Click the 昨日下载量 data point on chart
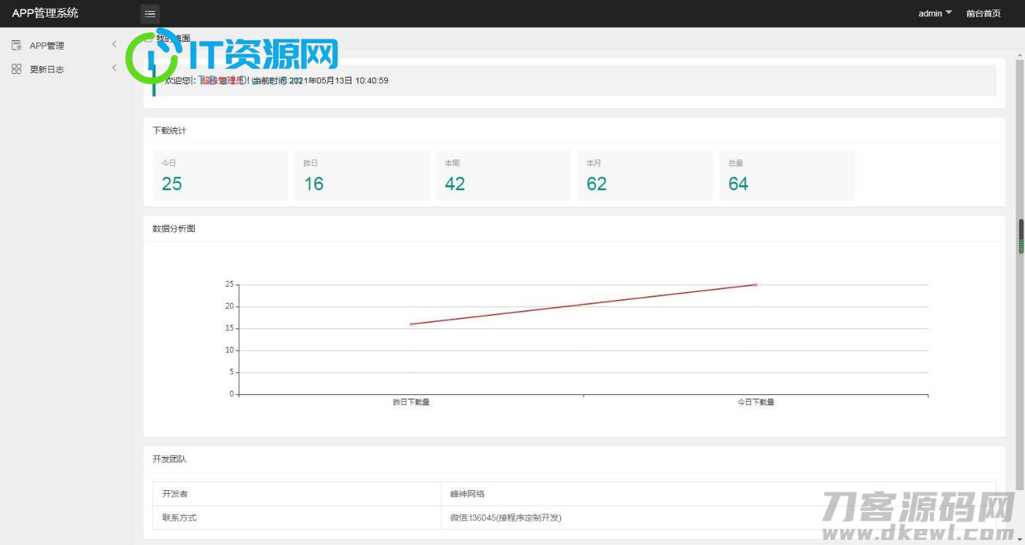Screen dimensions: 1025x545 click(411, 324)
